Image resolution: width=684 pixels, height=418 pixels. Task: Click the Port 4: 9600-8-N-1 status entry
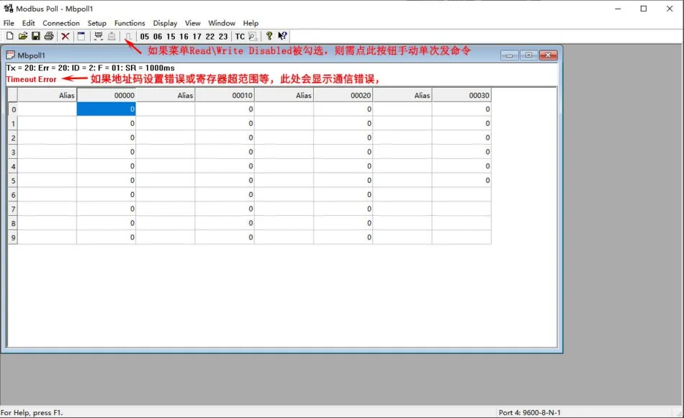(530, 412)
